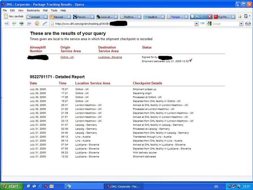
Task: Open the Mail menu
Action: point(45,10)
